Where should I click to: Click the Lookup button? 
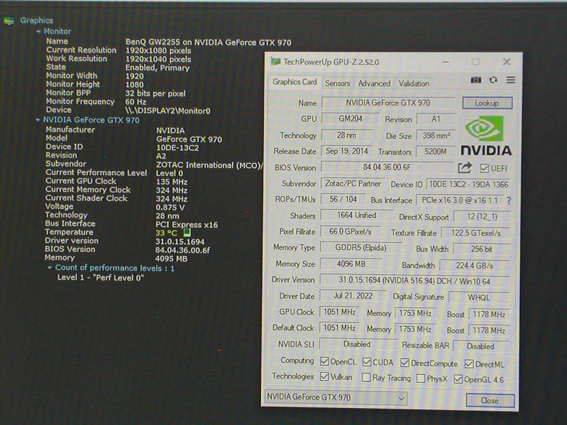pyautogui.click(x=486, y=103)
